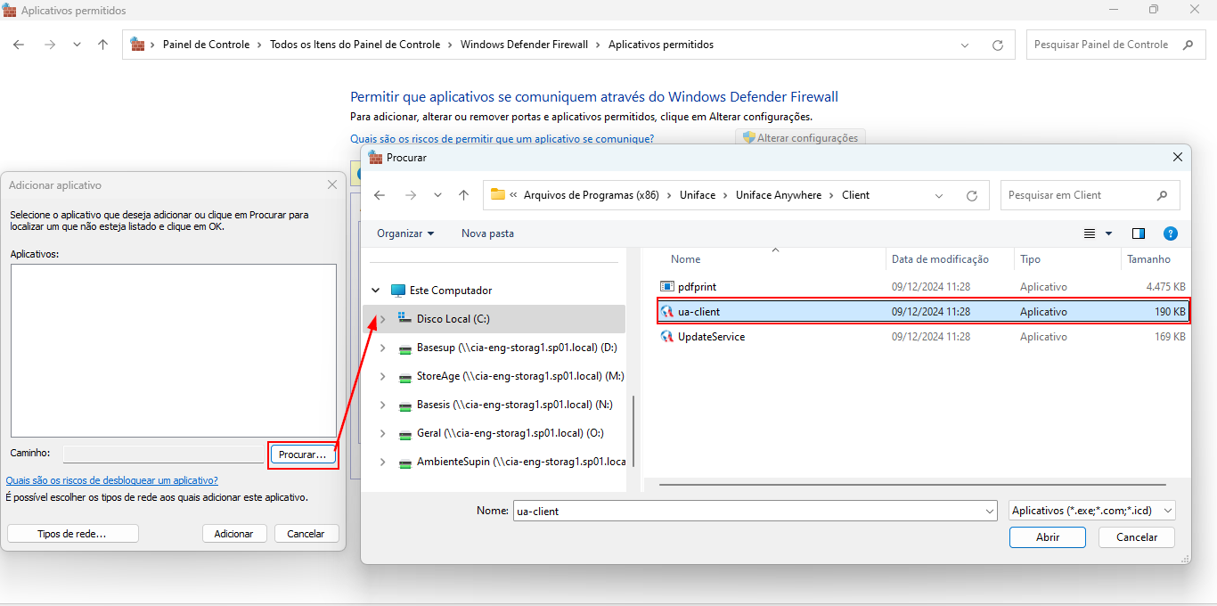Refresh the Client folder in Procurar dialog
Viewport: 1217px width, 606px height.
tap(972, 195)
